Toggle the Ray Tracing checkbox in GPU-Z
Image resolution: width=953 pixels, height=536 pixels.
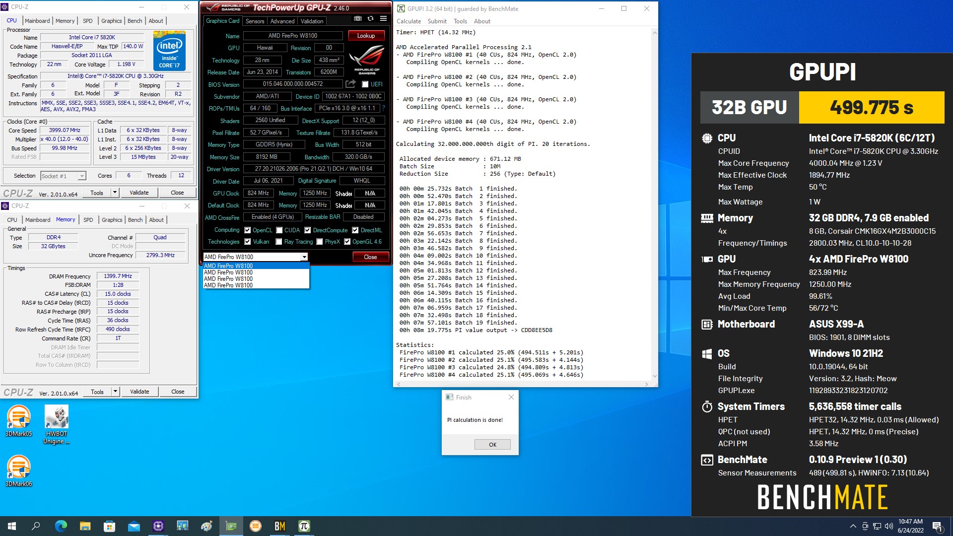click(279, 242)
